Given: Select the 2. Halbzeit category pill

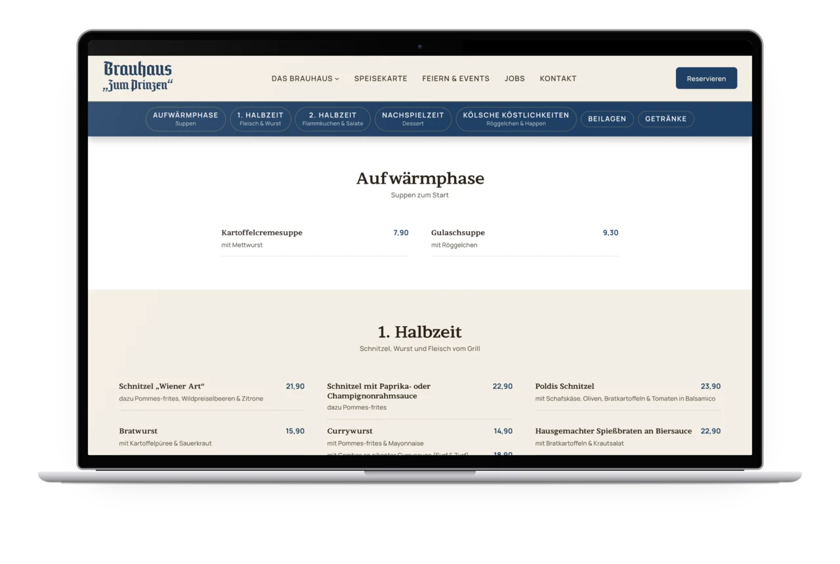Looking at the screenshot, I should click(x=333, y=119).
